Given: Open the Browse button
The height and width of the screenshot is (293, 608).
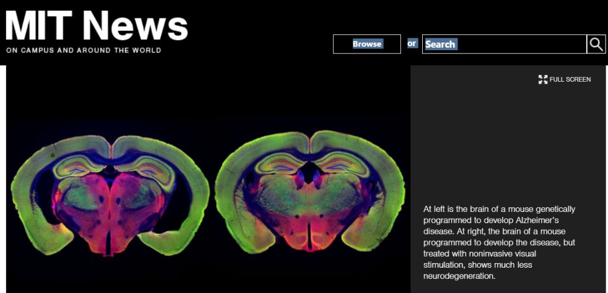Looking at the screenshot, I should [367, 45].
